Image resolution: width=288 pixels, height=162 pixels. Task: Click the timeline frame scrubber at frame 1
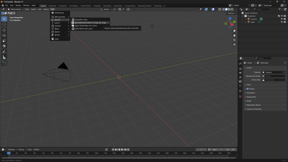[x=9, y=153]
